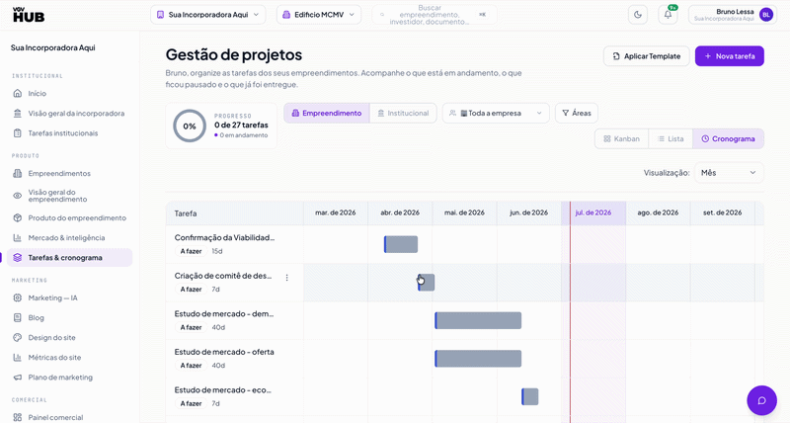Screen dimensions: 790x423
Task: Click the 0% progress ring
Action: tap(190, 127)
